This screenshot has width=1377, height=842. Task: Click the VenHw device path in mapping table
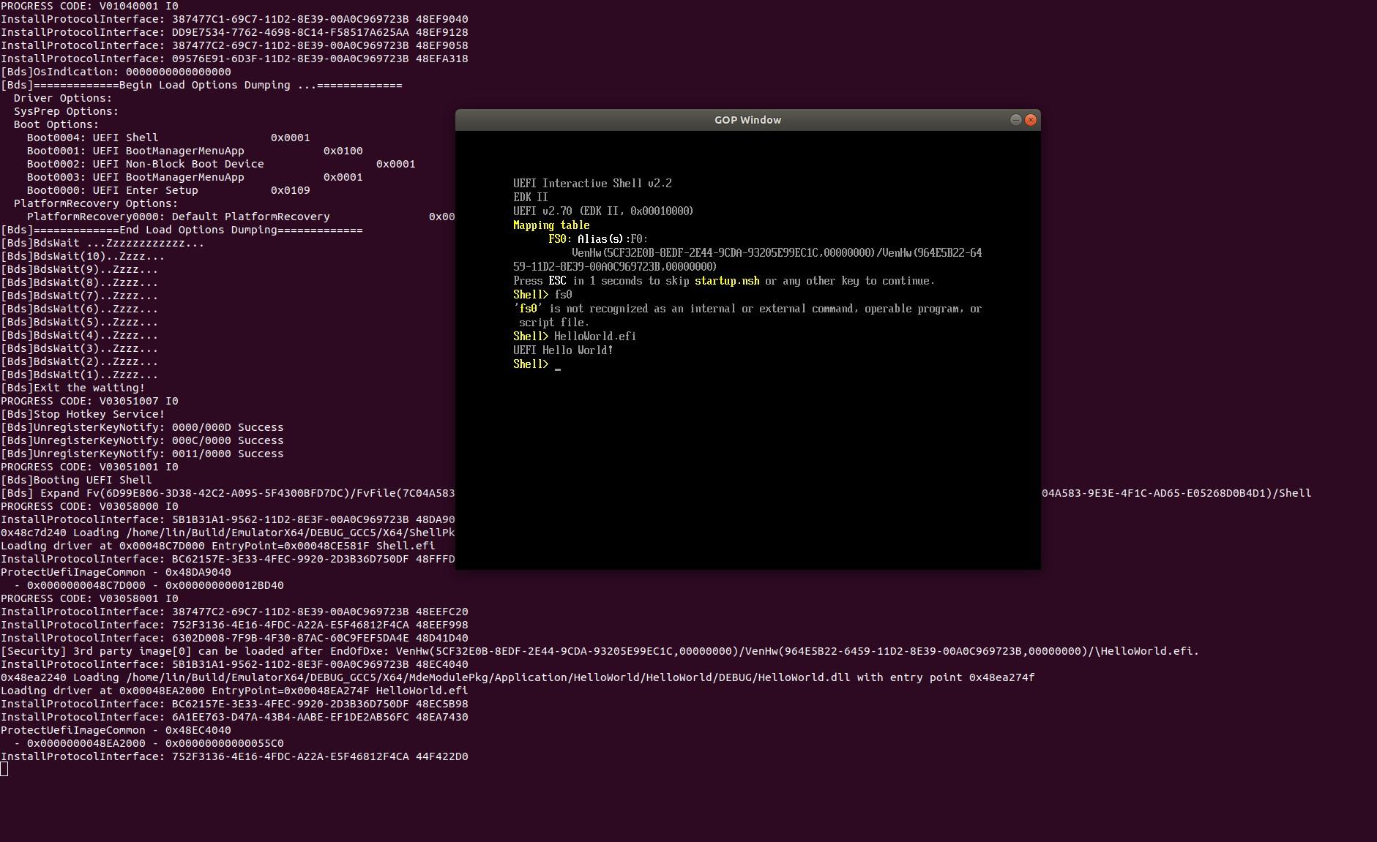(x=776, y=252)
